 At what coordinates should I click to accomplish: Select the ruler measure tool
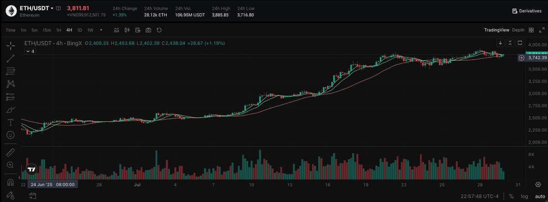coord(11,152)
